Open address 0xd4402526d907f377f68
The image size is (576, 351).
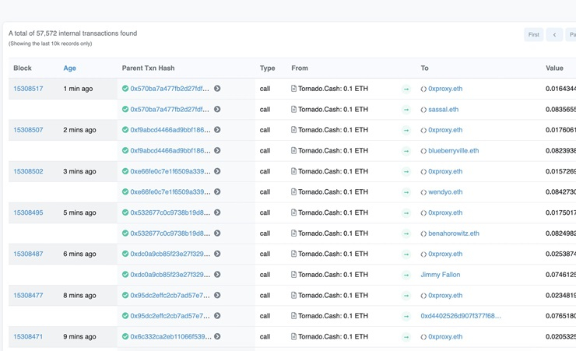pos(460,316)
